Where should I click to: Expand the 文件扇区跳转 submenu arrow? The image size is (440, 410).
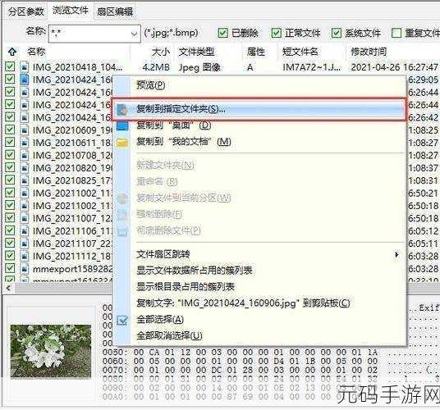pos(396,255)
